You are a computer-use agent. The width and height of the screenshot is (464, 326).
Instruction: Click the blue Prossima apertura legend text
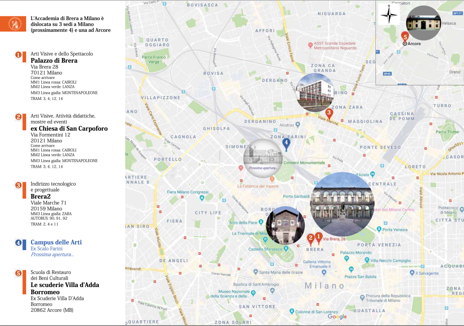(52, 254)
